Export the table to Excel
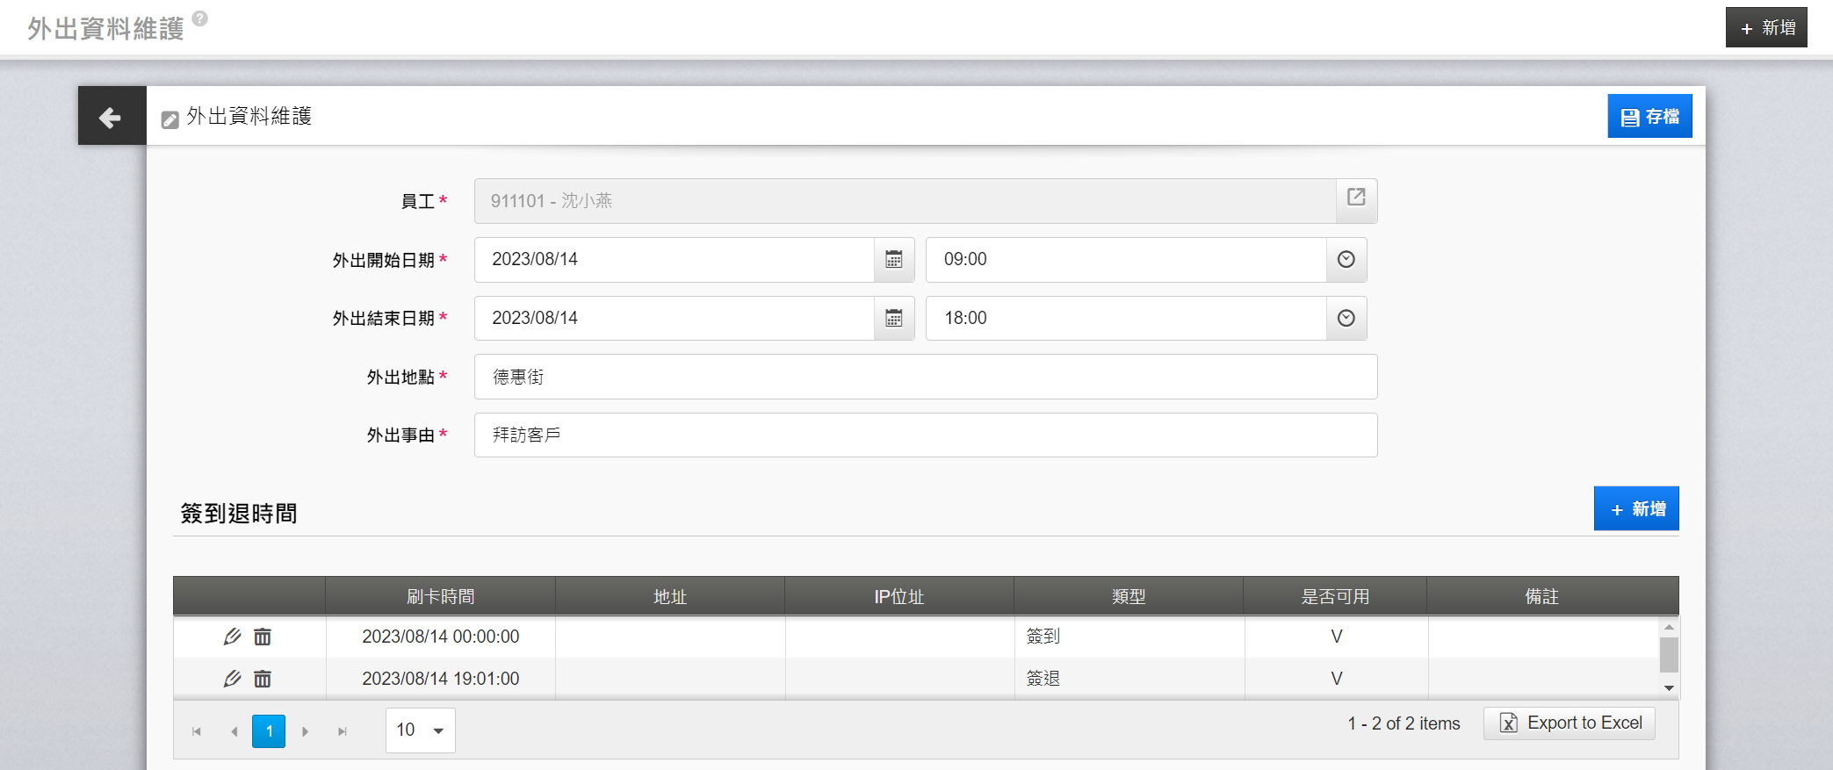This screenshot has width=1833, height=770. 1569,723
